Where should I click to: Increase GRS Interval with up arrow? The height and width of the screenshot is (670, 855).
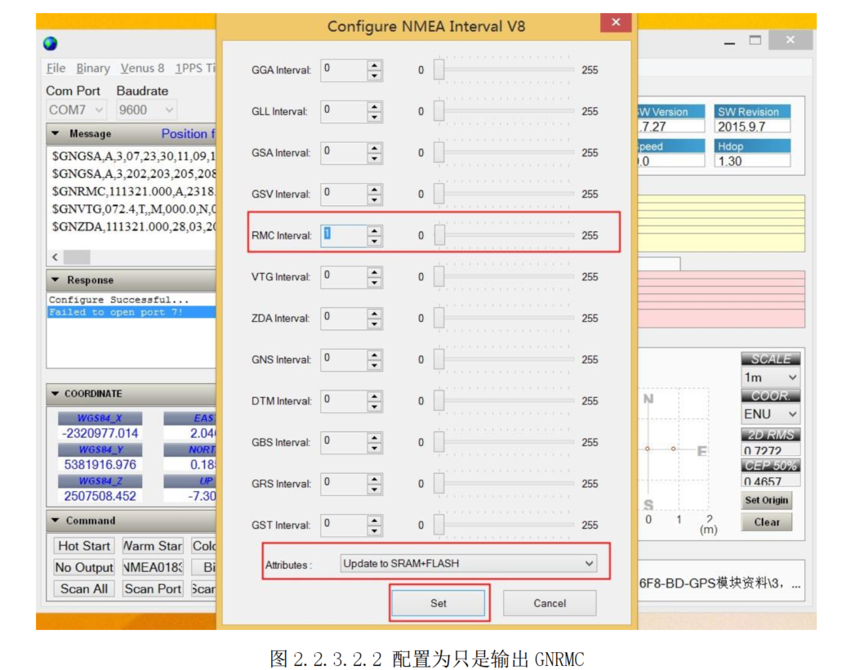[x=374, y=480]
